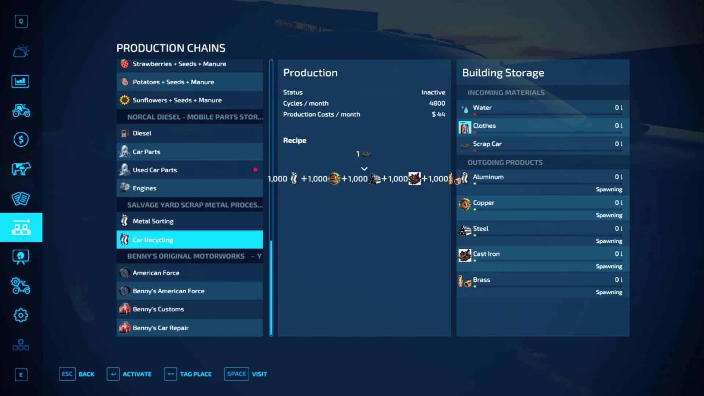Open the production chains conveyor icon
Viewport: 704px width, 396px height.
click(21, 227)
